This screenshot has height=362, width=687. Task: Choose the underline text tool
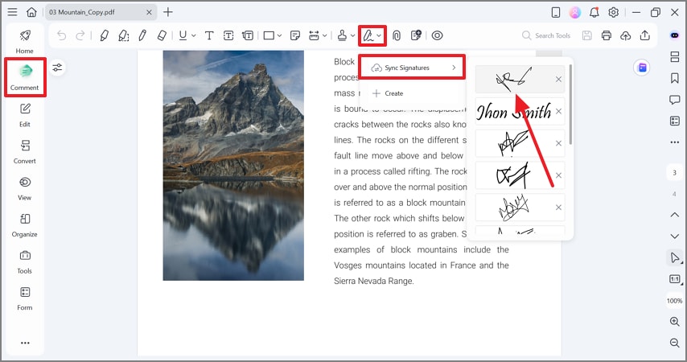pos(183,35)
